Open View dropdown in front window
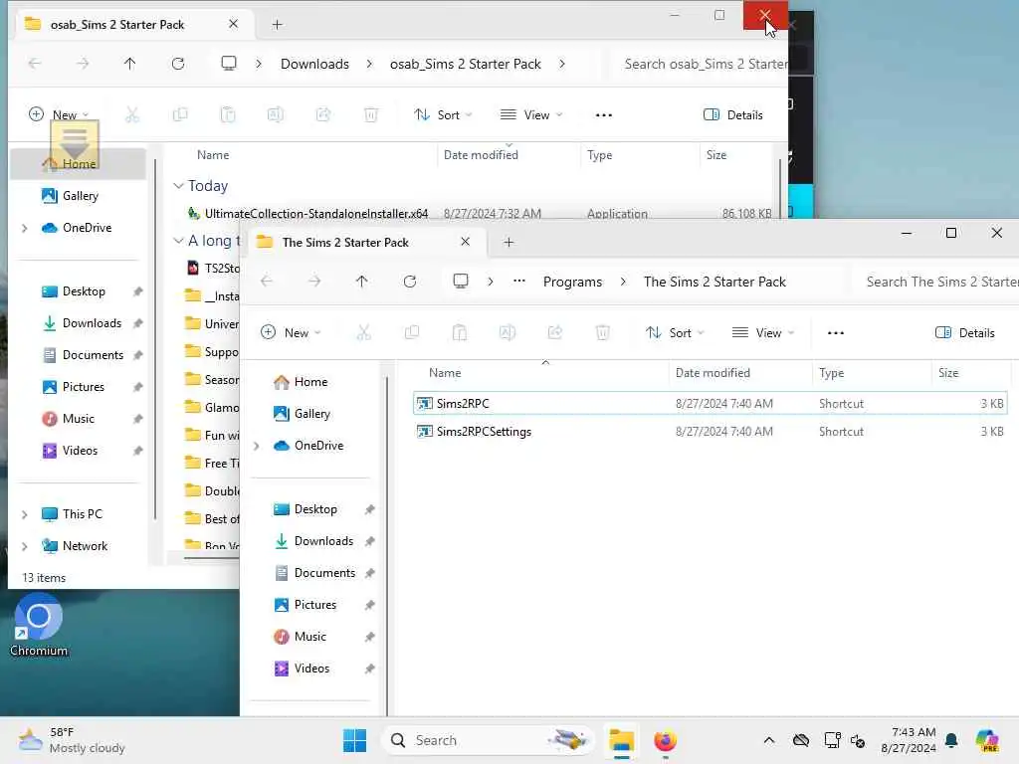 tap(763, 332)
